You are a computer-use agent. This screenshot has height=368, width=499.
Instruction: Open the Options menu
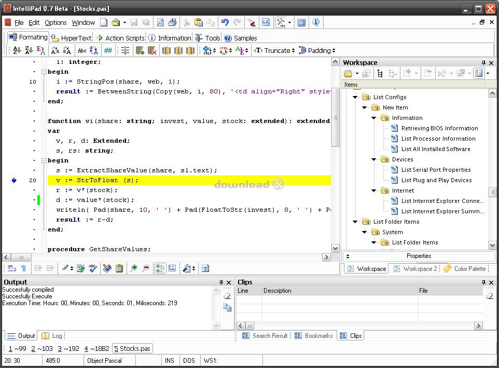[56, 22]
